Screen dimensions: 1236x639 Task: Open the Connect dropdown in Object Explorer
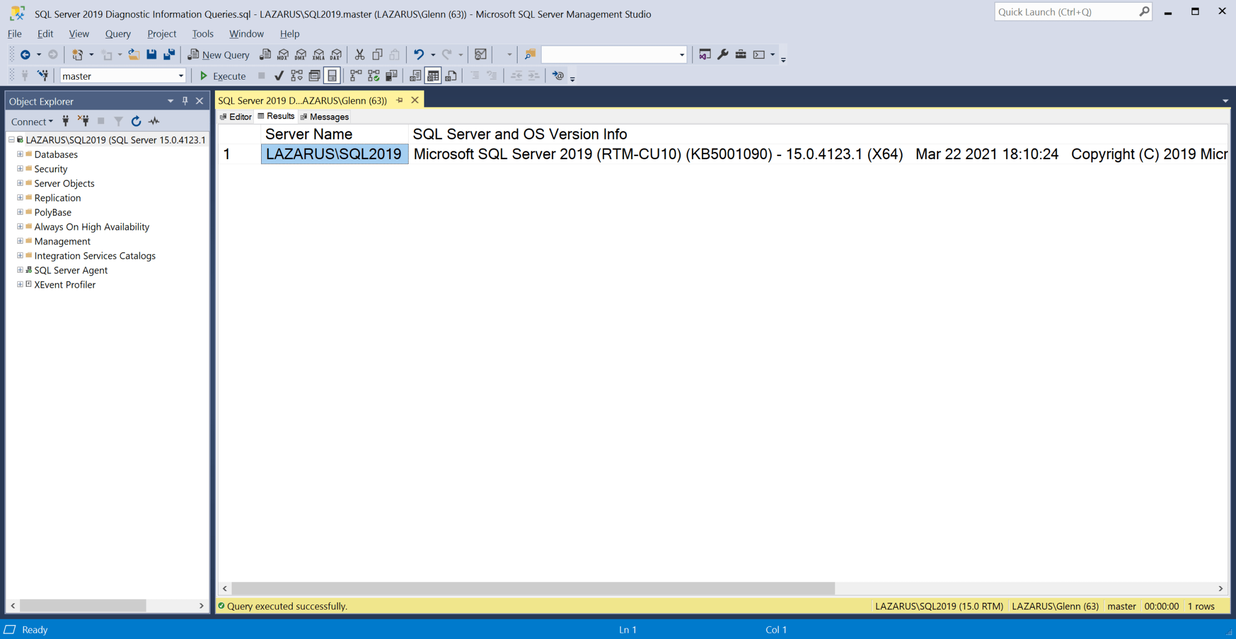pyautogui.click(x=32, y=121)
